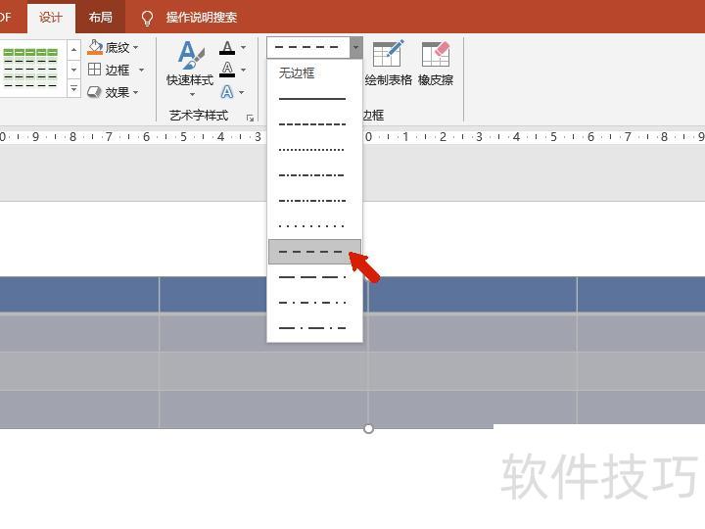The image size is (705, 529).
Task: Open the WordArt Styles dialog launcher
Action: [x=250, y=118]
